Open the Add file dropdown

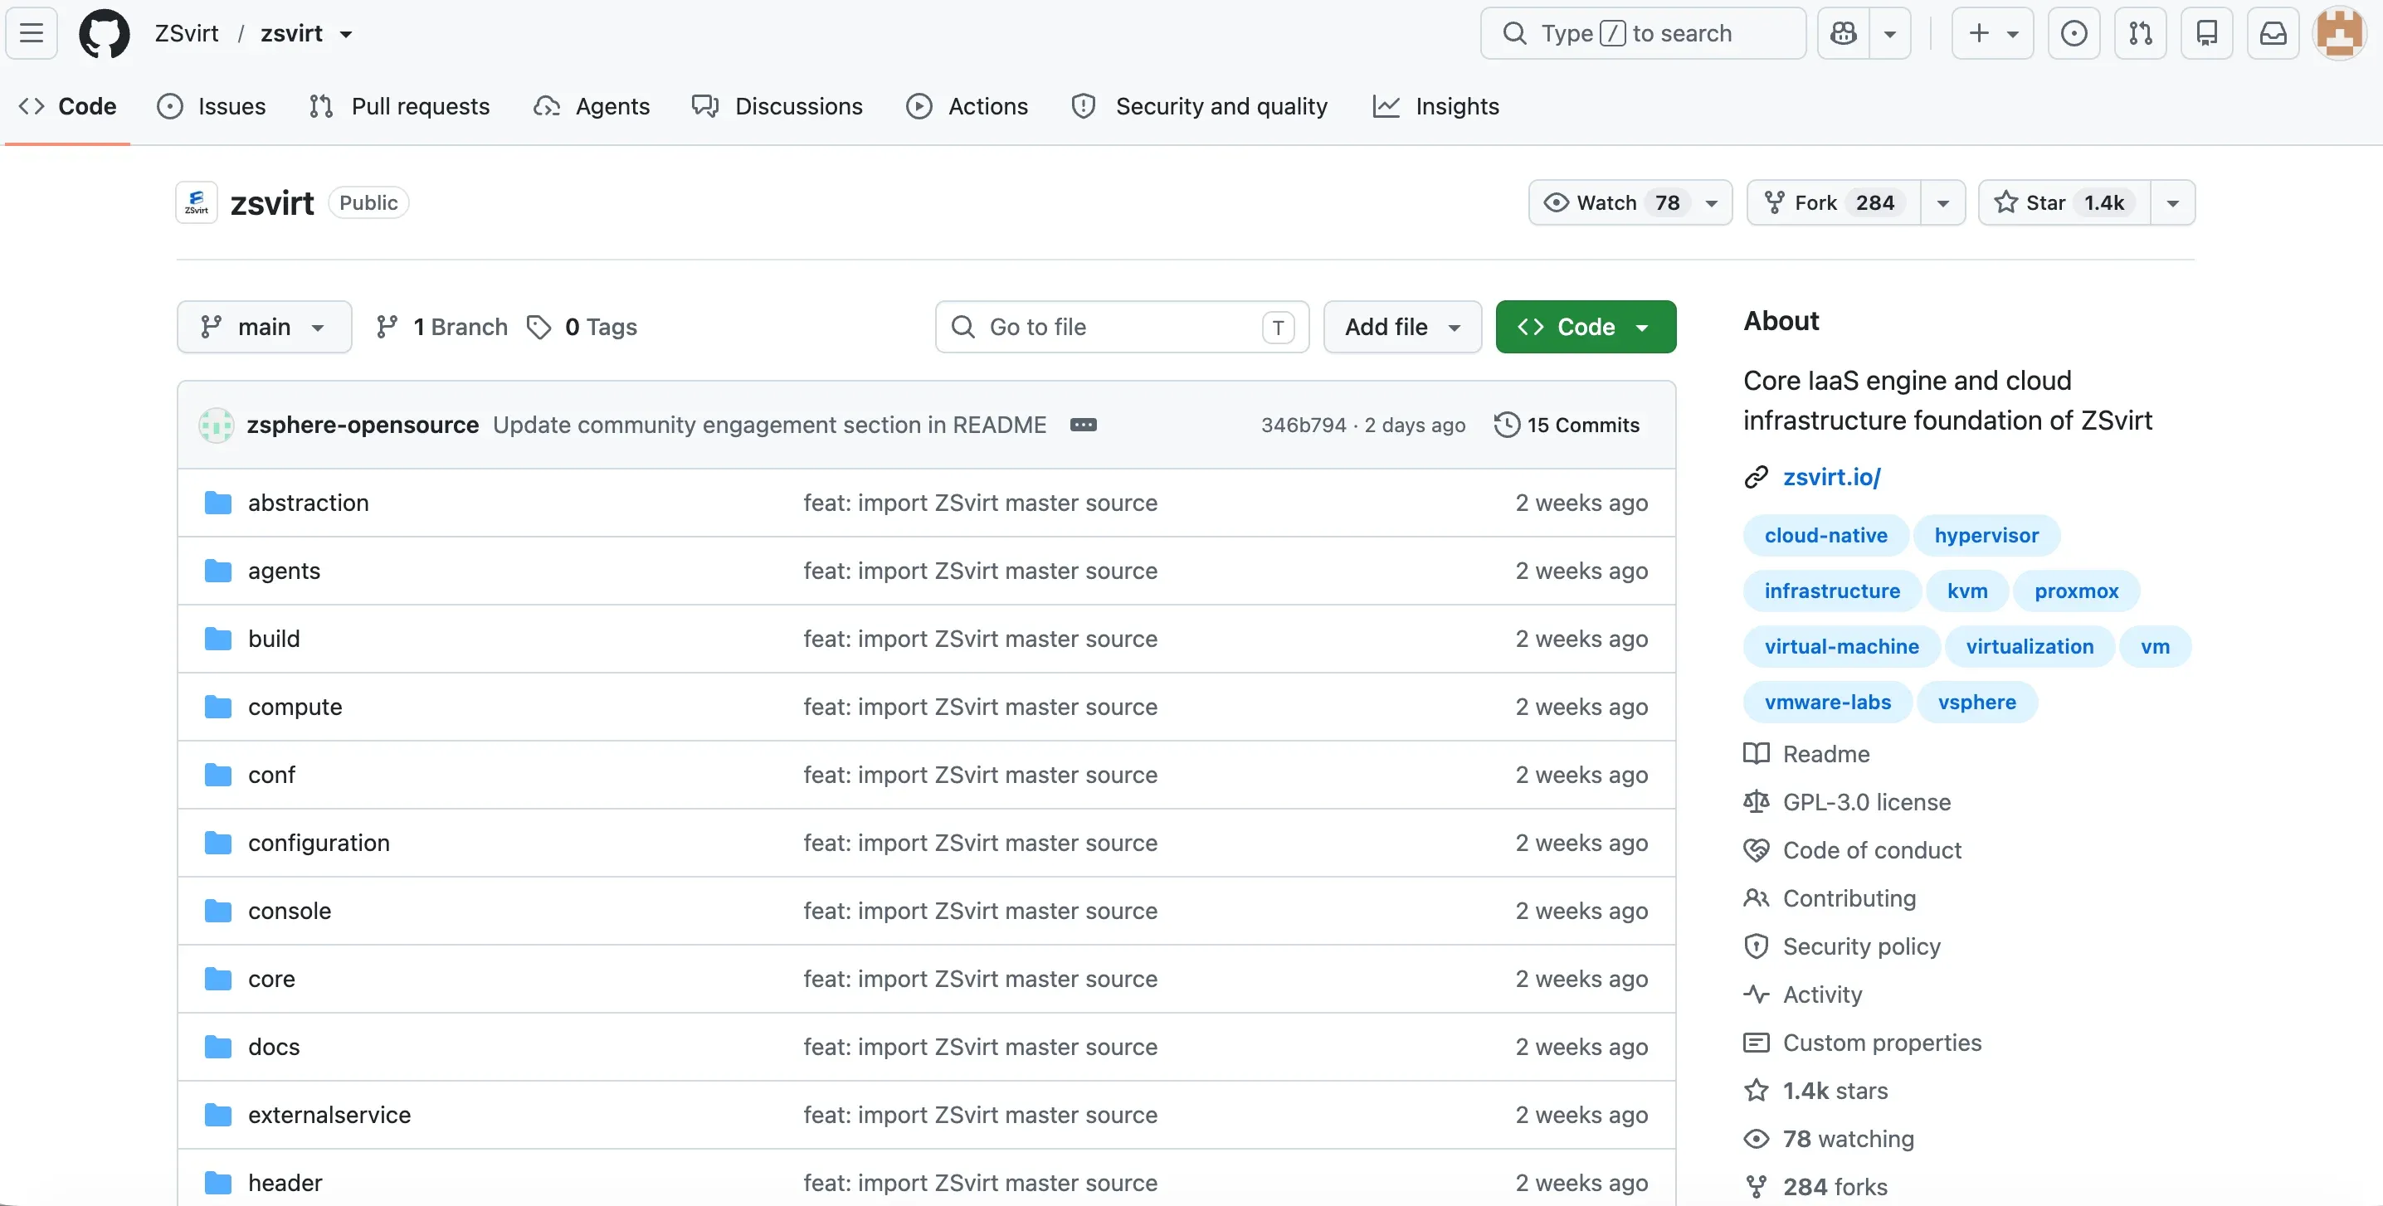(1402, 327)
